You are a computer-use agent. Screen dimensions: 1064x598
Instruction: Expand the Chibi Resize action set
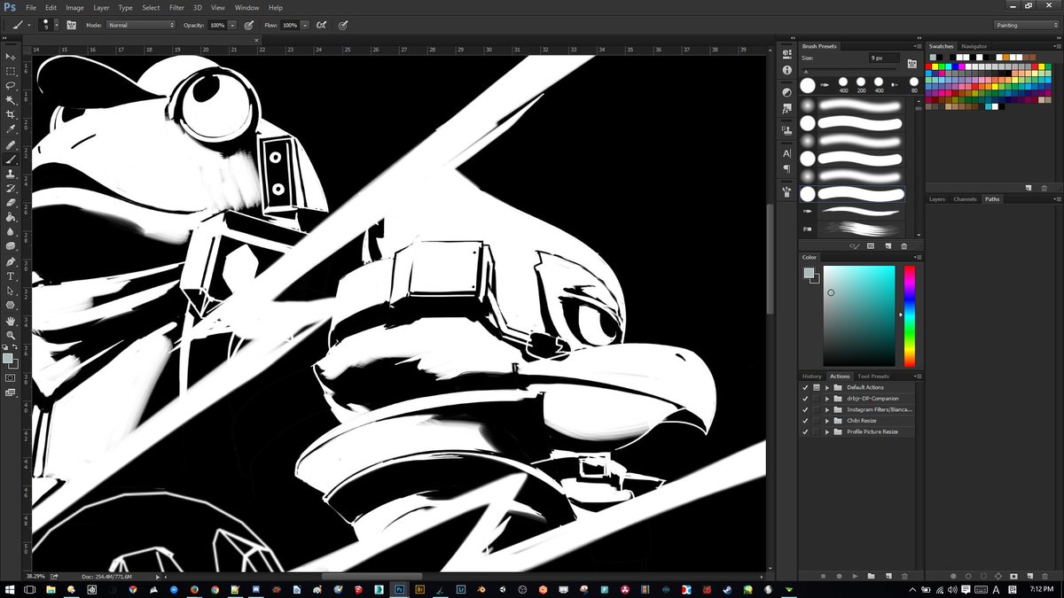point(827,421)
